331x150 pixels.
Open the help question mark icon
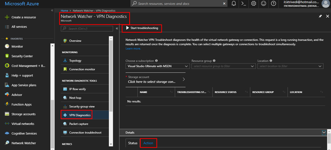pyautogui.click(x=273, y=4)
